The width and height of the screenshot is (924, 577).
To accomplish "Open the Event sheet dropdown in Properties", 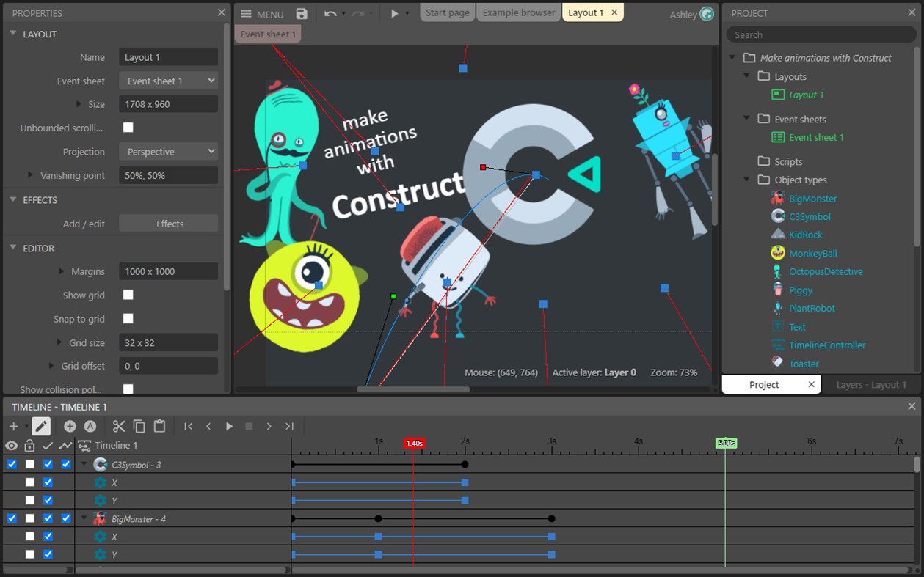I will pos(168,81).
